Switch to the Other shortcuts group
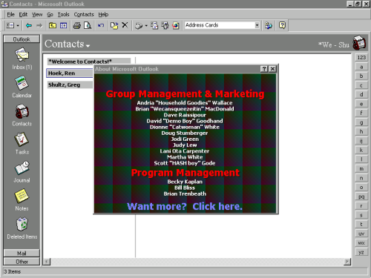Image resolution: width=371 pixels, height=278 pixels. [x=22, y=262]
